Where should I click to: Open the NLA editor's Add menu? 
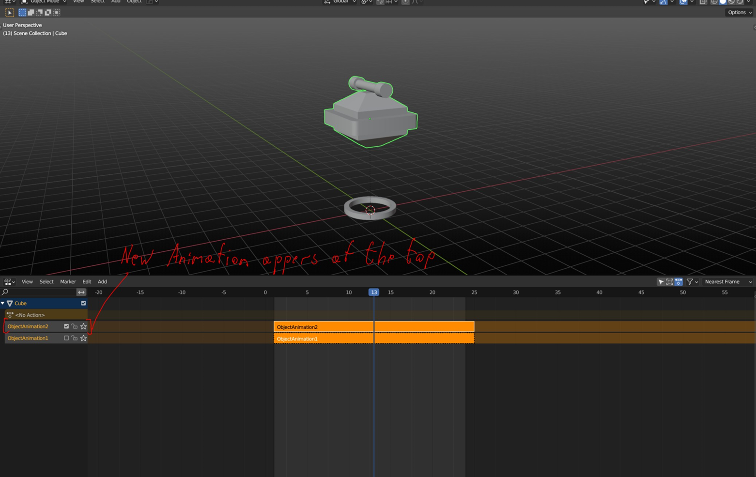point(102,282)
